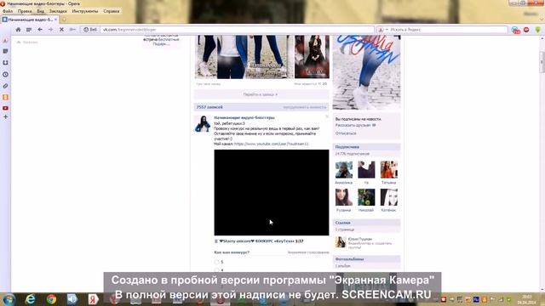Screen dimensions: 545x306
Task: Open the Подписчики section header
Action: coord(366,147)
